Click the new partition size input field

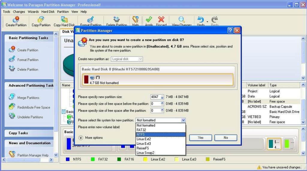point(155,97)
